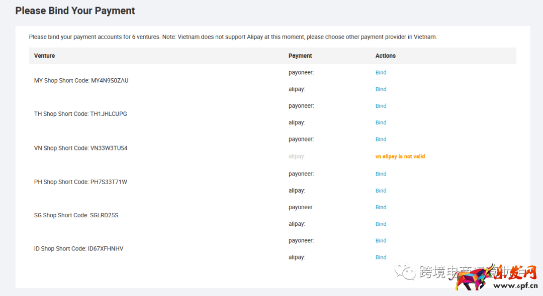Screen dimensions: 543x296
Task: Bind payoneer for the VN shop
Action: [x=381, y=139]
